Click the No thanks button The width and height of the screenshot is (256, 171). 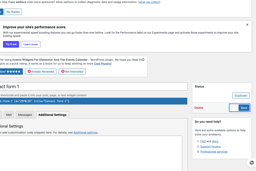[x=13, y=12]
